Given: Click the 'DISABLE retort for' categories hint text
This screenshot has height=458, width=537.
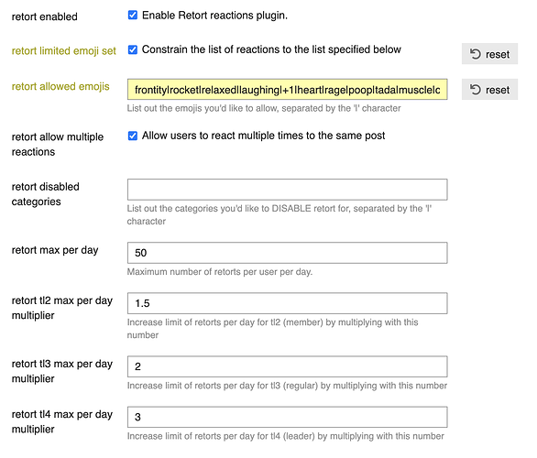Looking at the screenshot, I should (279, 215).
